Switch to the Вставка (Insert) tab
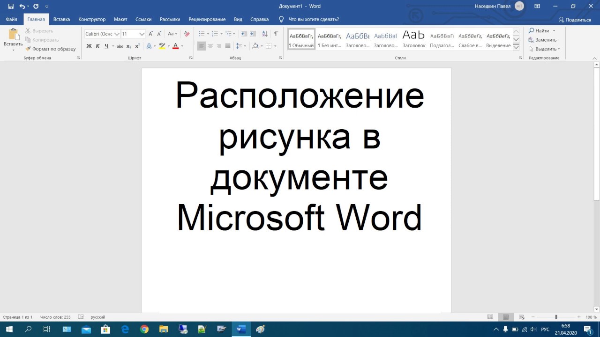The height and width of the screenshot is (337, 600). point(61,19)
